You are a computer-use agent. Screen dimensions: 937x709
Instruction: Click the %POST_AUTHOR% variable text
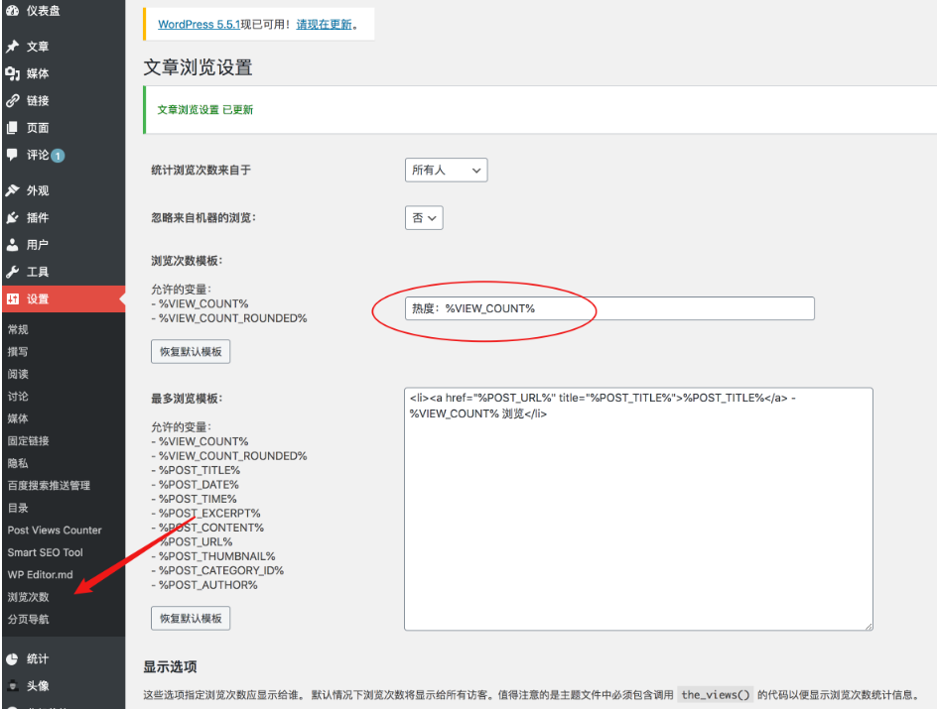pyautogui.click(x=208, y=585)
